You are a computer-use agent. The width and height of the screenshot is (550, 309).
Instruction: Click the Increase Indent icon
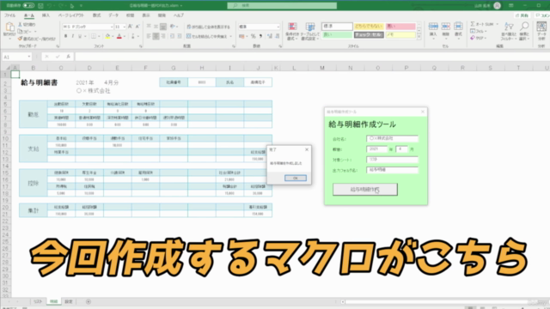(180, 36)
